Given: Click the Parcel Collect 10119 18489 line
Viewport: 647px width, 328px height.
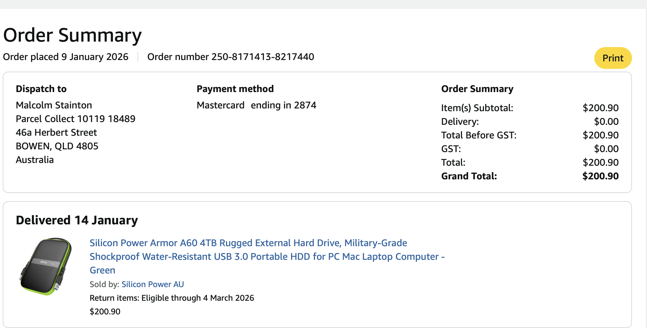Looking at the screenshot, I should coord(75,119).
